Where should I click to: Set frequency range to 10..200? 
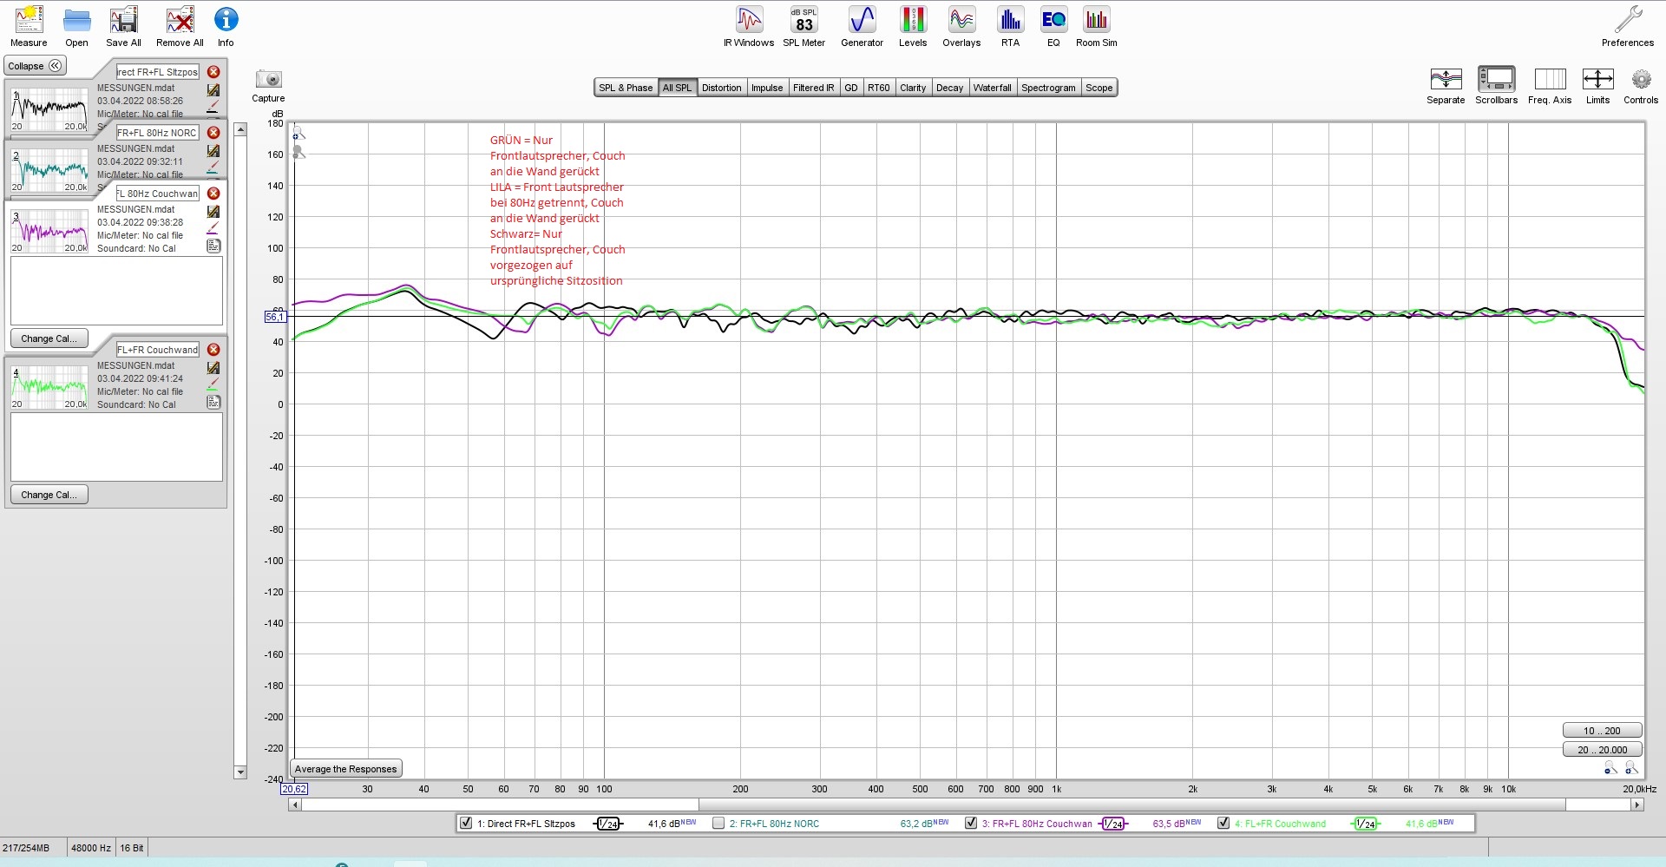tap(1601, 731)
